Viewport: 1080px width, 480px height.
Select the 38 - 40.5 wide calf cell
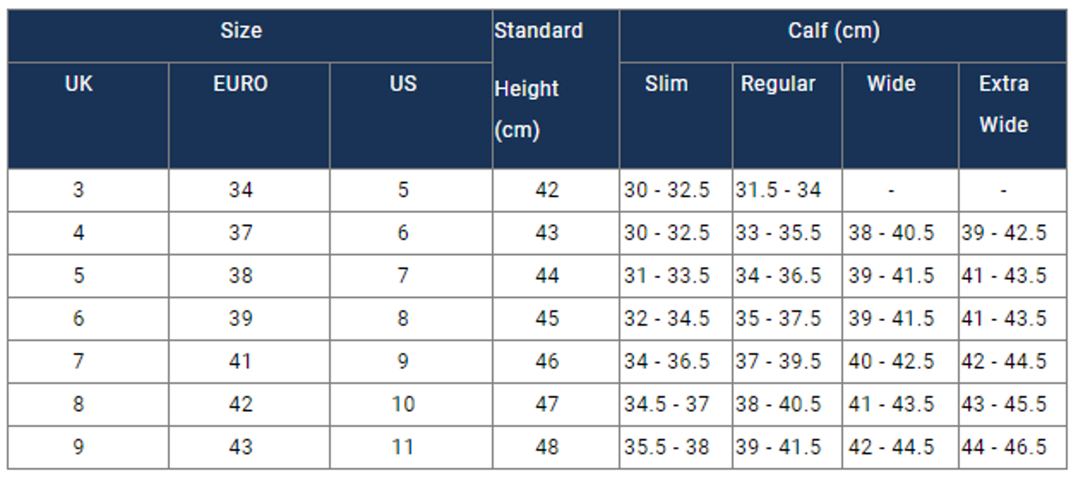point(891,233)
